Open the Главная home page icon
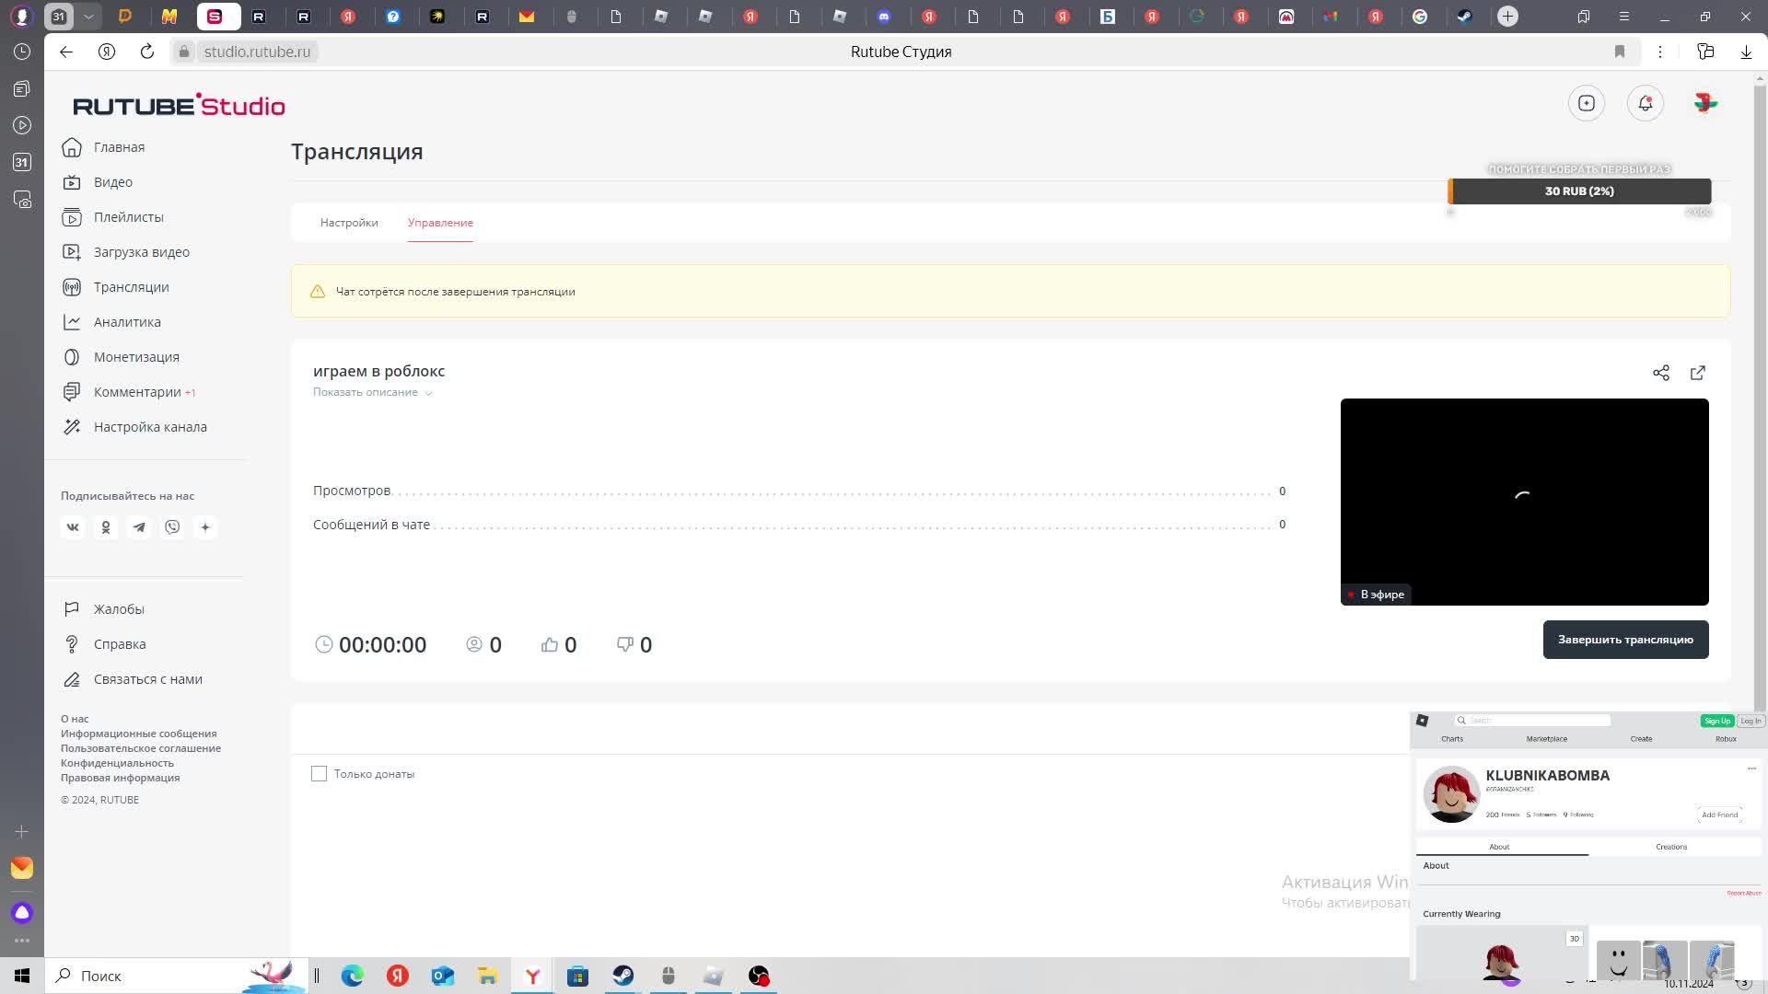 pos(72,147)
